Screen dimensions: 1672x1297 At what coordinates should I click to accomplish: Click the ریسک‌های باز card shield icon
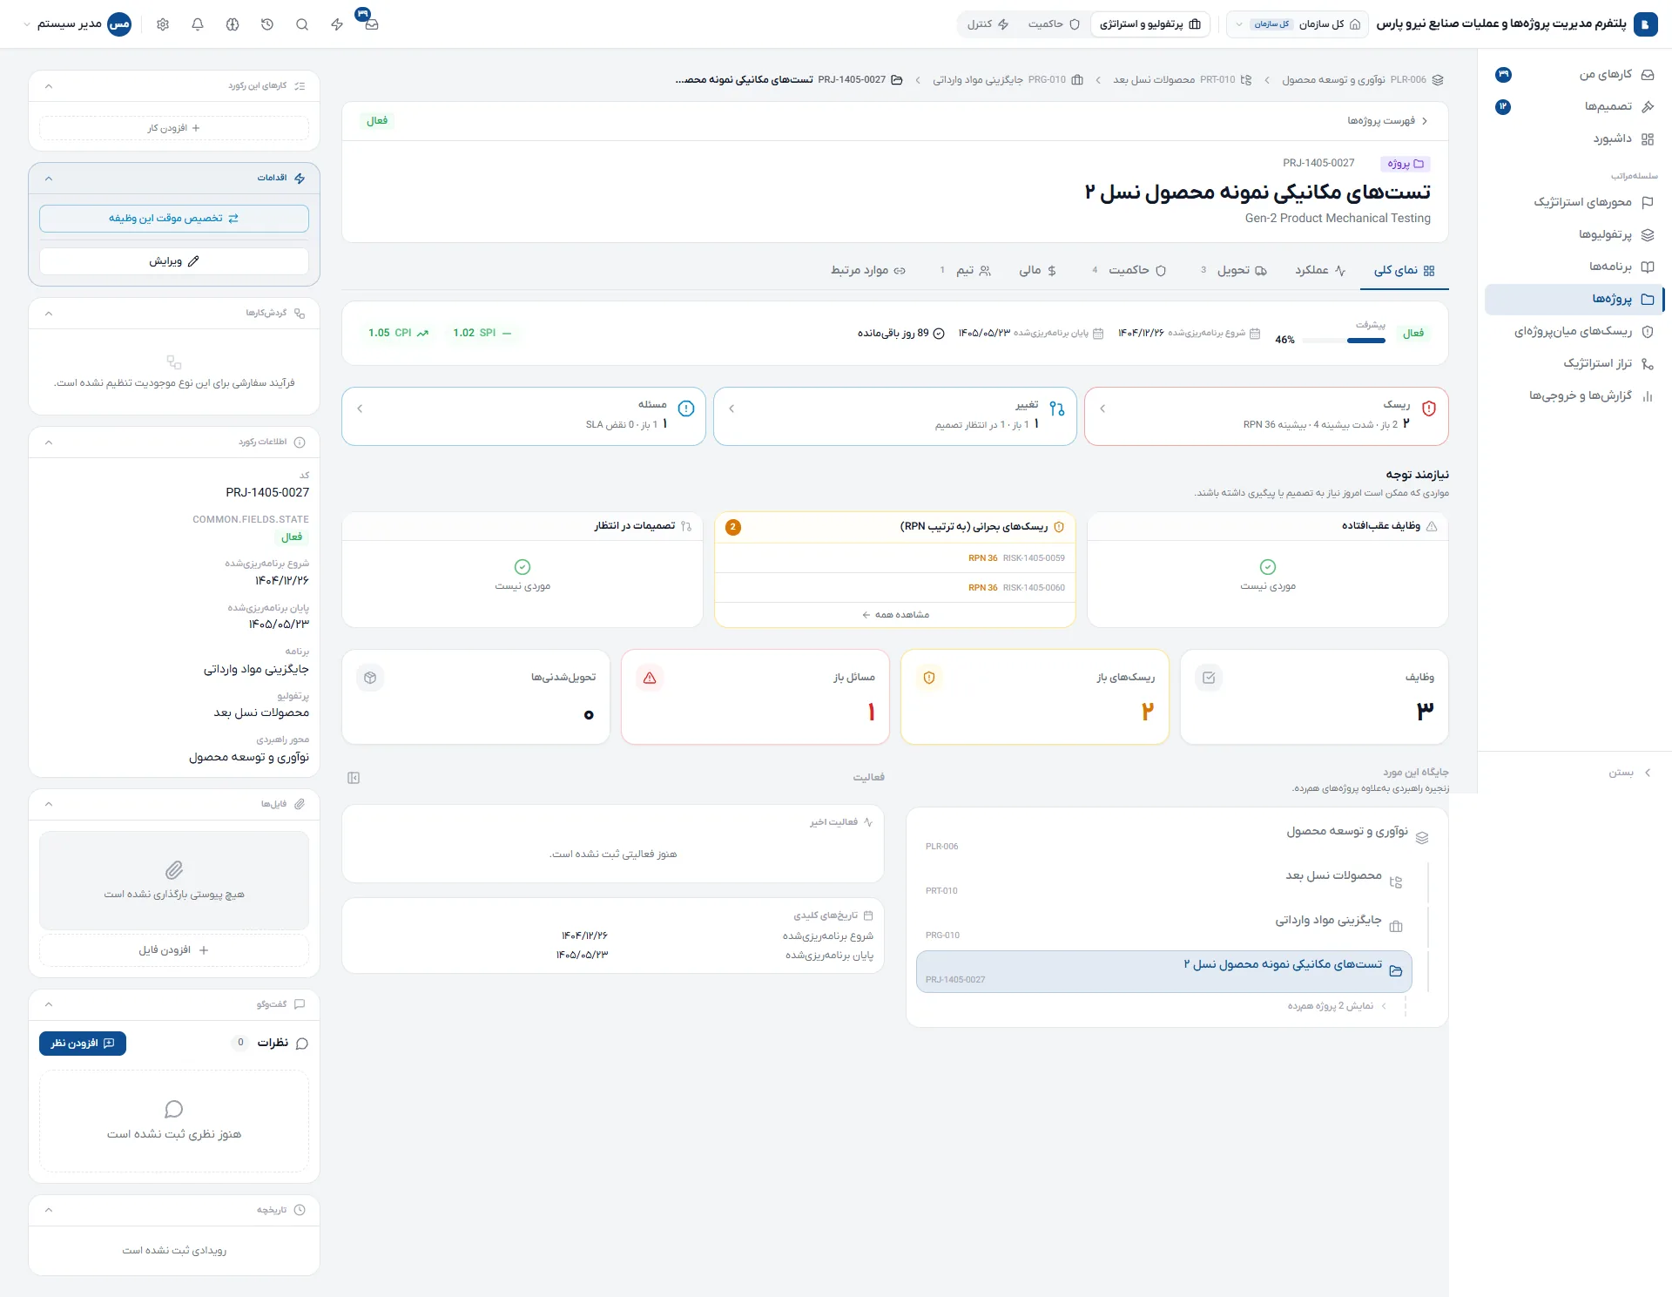[x=929, y=678]
